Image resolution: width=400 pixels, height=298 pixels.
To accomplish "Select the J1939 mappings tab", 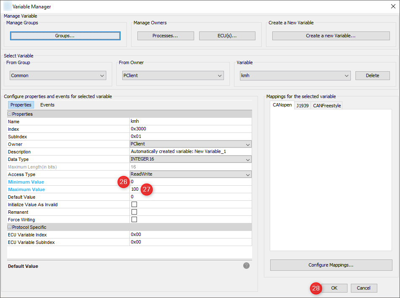I will coord(303,106).
